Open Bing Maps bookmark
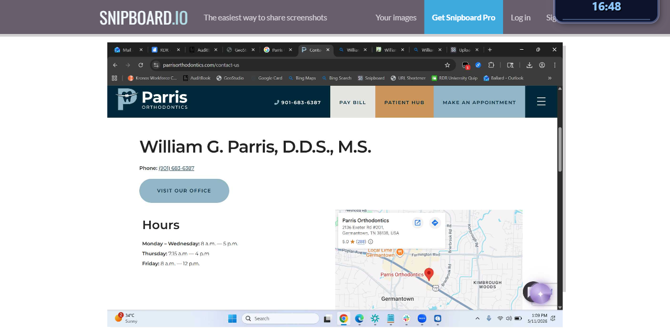 [x=302, y=78]
